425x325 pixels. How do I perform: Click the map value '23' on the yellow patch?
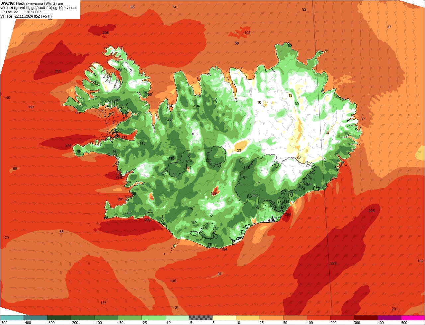click(239, 150)
